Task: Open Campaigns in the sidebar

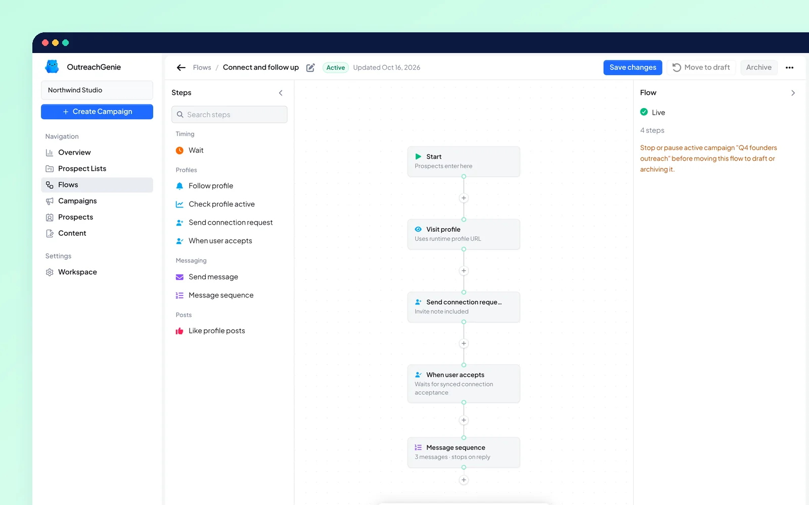Action: (x=97, y=201)
